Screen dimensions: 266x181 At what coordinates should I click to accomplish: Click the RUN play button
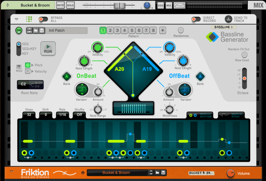pyautogui.click(x=48, y=49)
